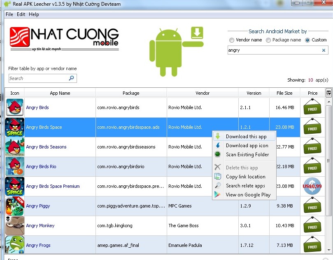This screenshot has width=333, height=260.
Task: Click the US$0,99 price badge
Action: point(312,186)
